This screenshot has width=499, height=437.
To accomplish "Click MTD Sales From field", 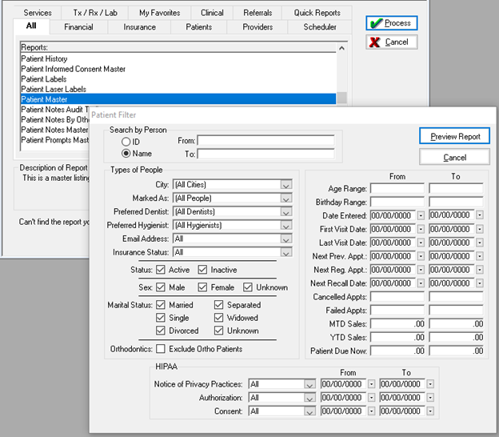I will coord(397,324).
